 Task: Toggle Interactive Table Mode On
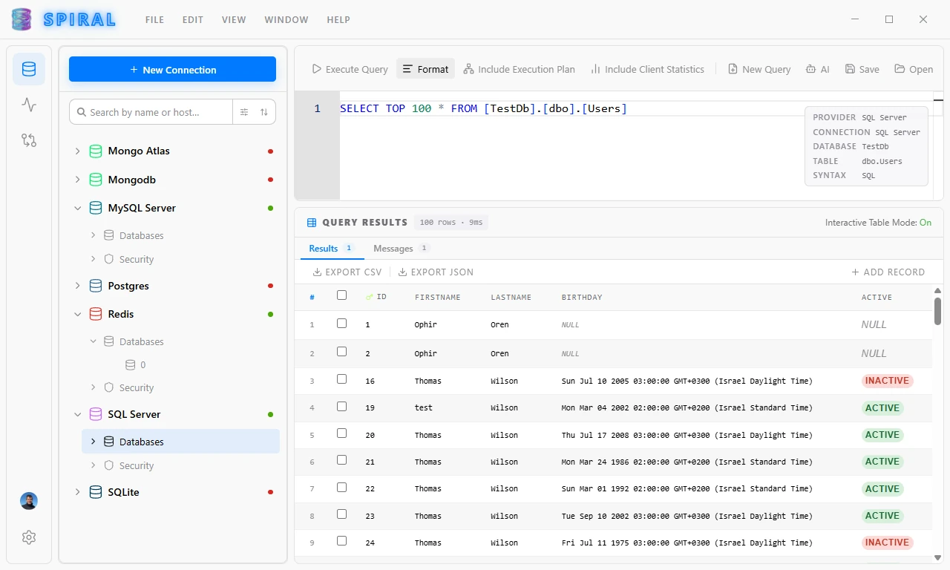click(x=926, y=223)
